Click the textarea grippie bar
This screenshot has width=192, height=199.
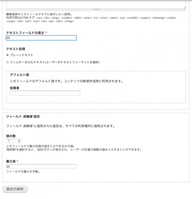point(96,10)
